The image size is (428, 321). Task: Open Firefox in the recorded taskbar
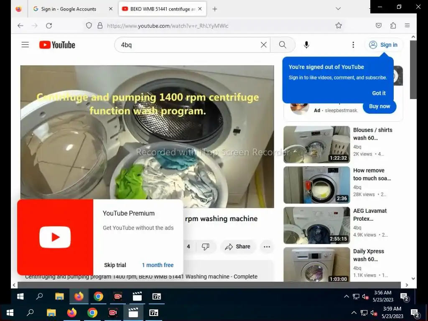79,296
